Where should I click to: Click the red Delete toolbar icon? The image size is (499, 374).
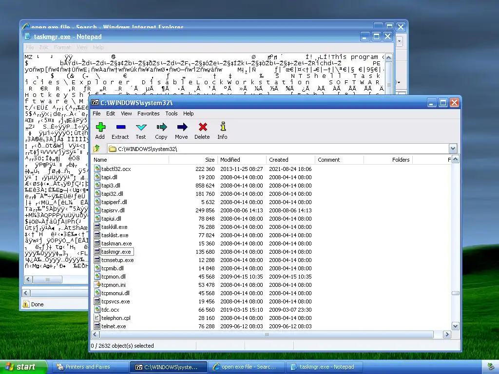202,127
